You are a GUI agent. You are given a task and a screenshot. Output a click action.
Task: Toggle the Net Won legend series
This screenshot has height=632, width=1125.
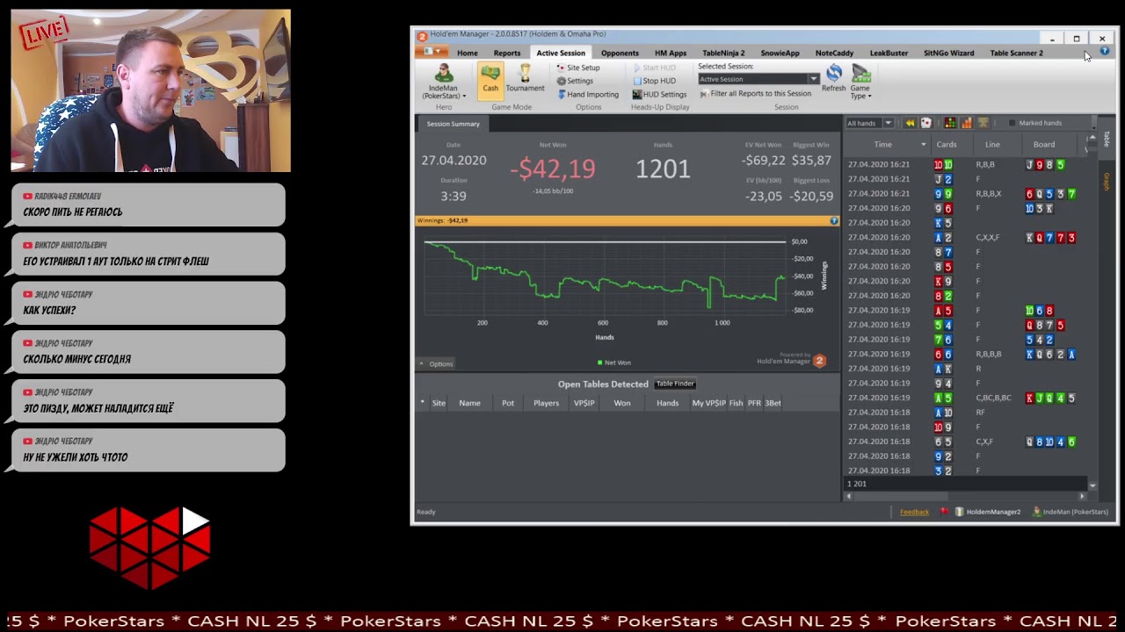click(613, 363)
